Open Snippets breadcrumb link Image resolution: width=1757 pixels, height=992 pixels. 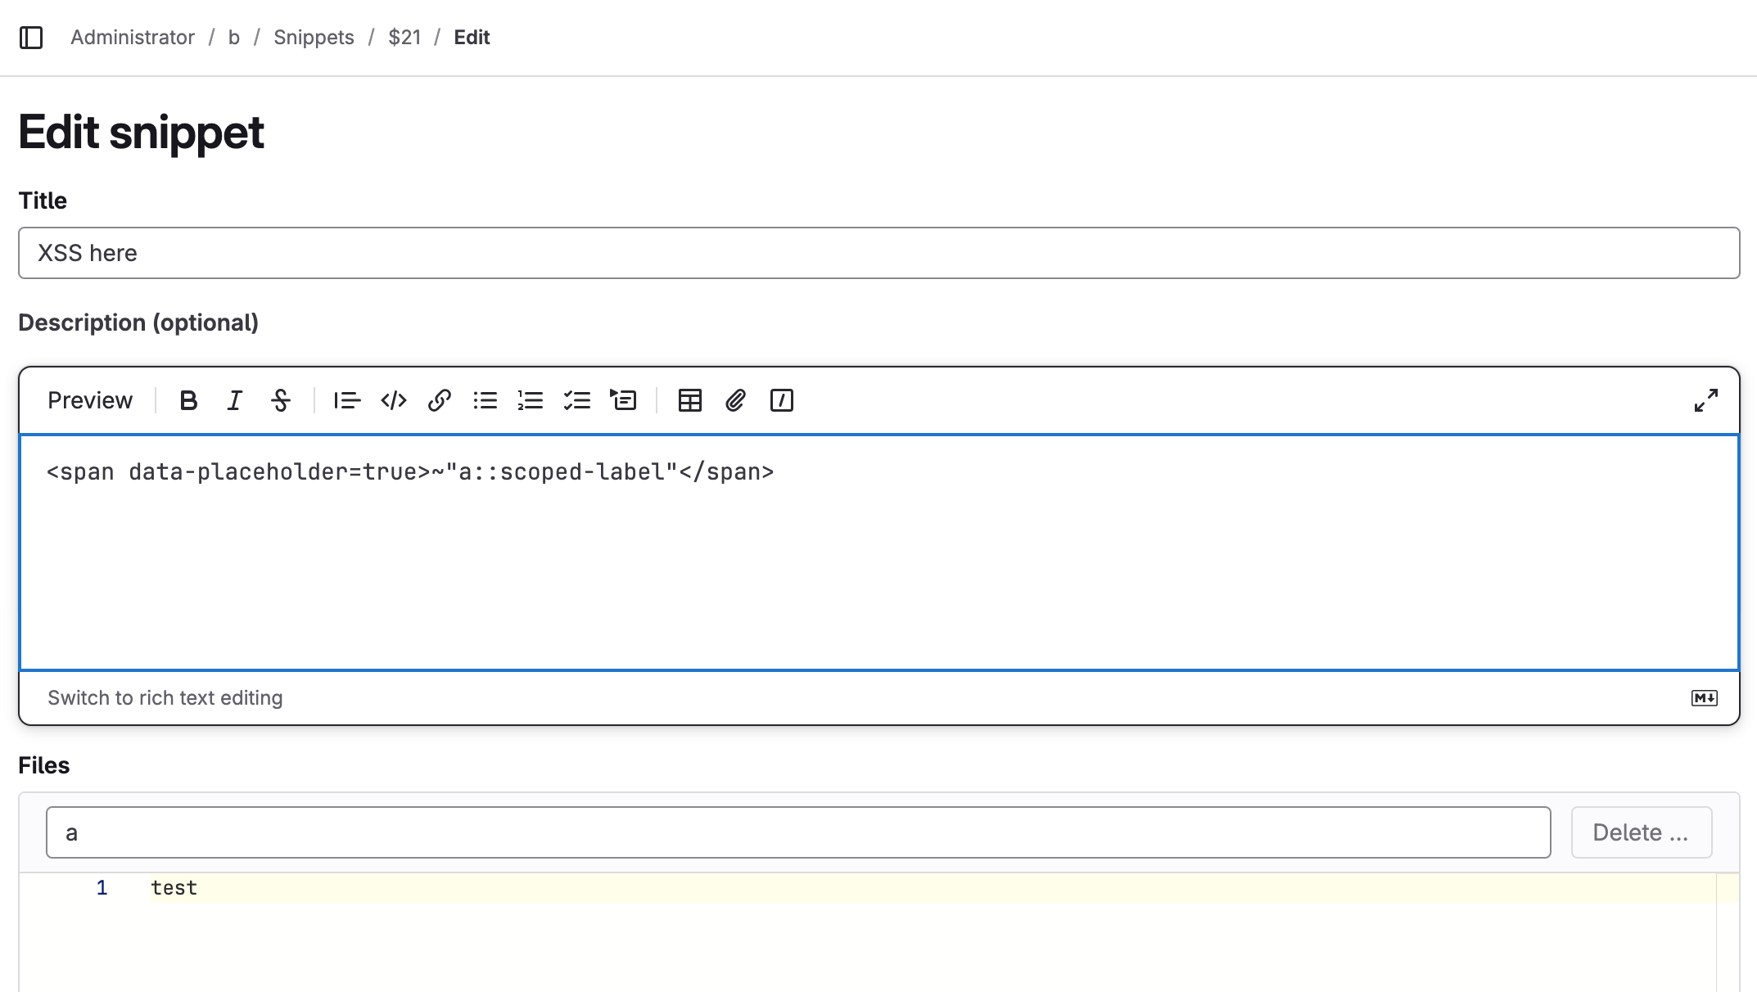314,38
